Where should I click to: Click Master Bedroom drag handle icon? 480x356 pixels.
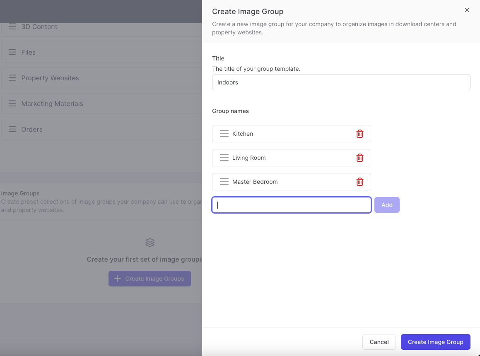(x=224, y=182)
